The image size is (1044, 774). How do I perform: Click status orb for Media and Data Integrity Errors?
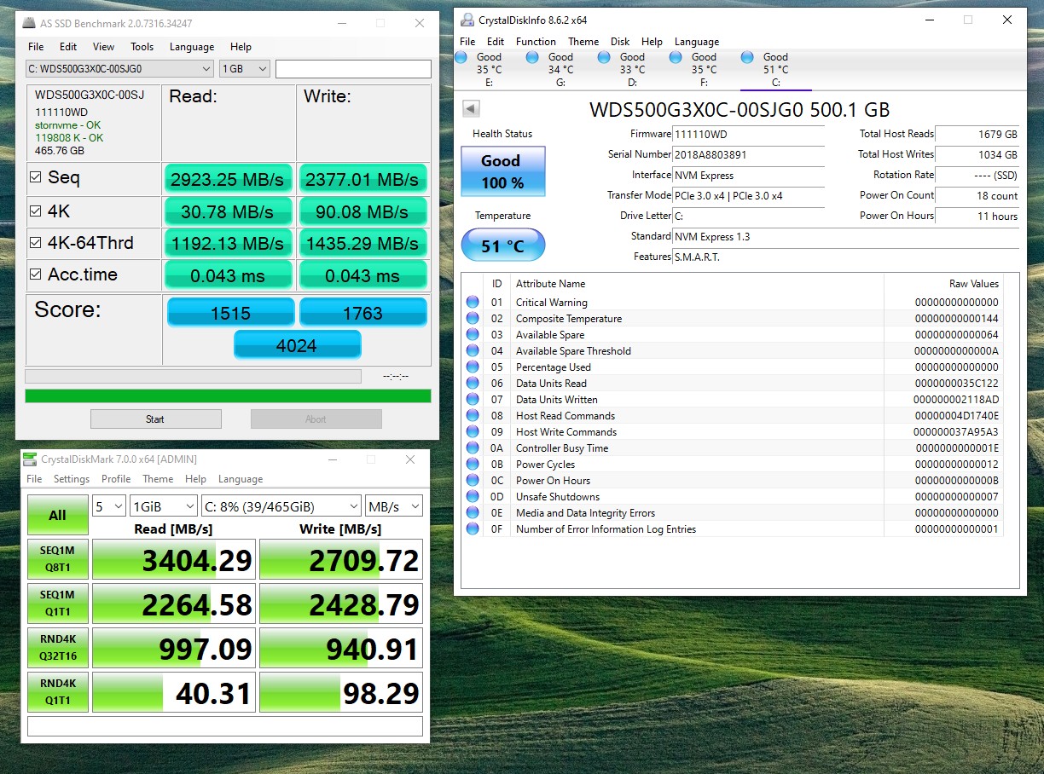(473, 513)
